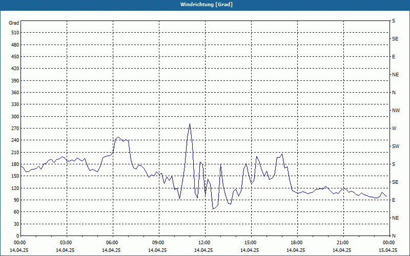Click the 60 y-axis value

[x=16, y=212]
